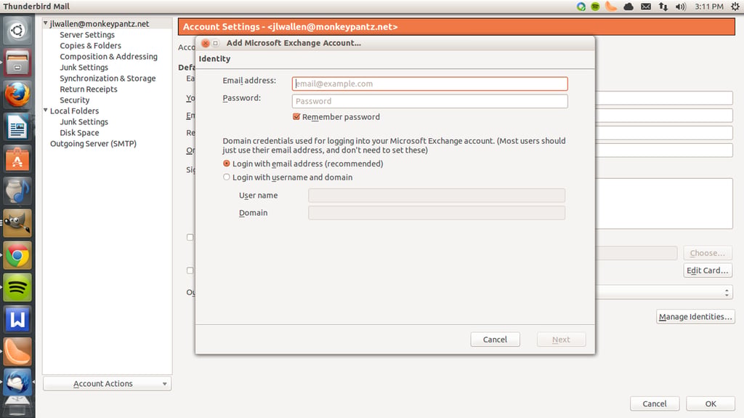Launch Google Chrome from the dock
This screenshot has height=418, width=744.
(17, 255)
